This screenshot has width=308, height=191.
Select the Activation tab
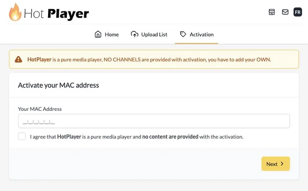tap(197, 35)
